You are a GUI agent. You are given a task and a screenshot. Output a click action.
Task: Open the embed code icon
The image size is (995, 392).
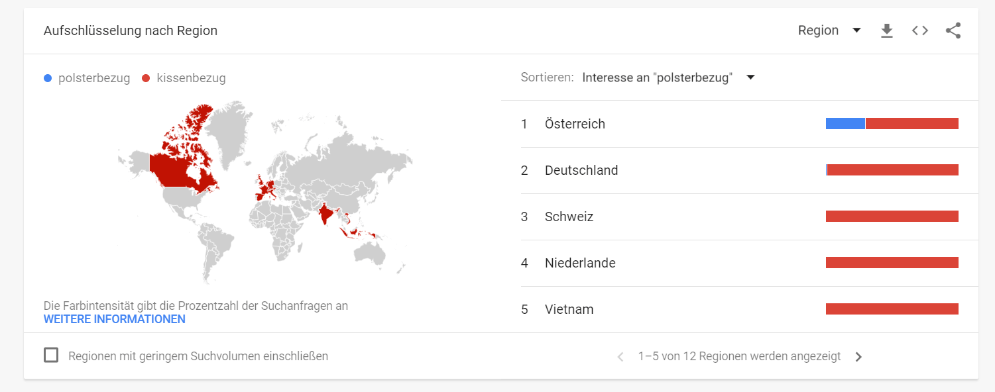click(x=920, y=30)
